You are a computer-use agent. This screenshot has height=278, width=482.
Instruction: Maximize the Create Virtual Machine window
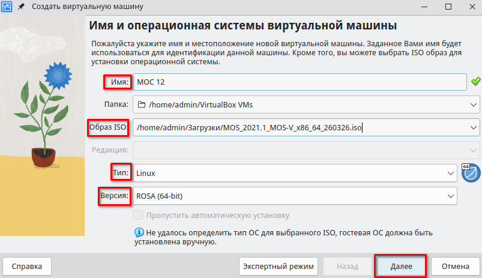(448, 7)
